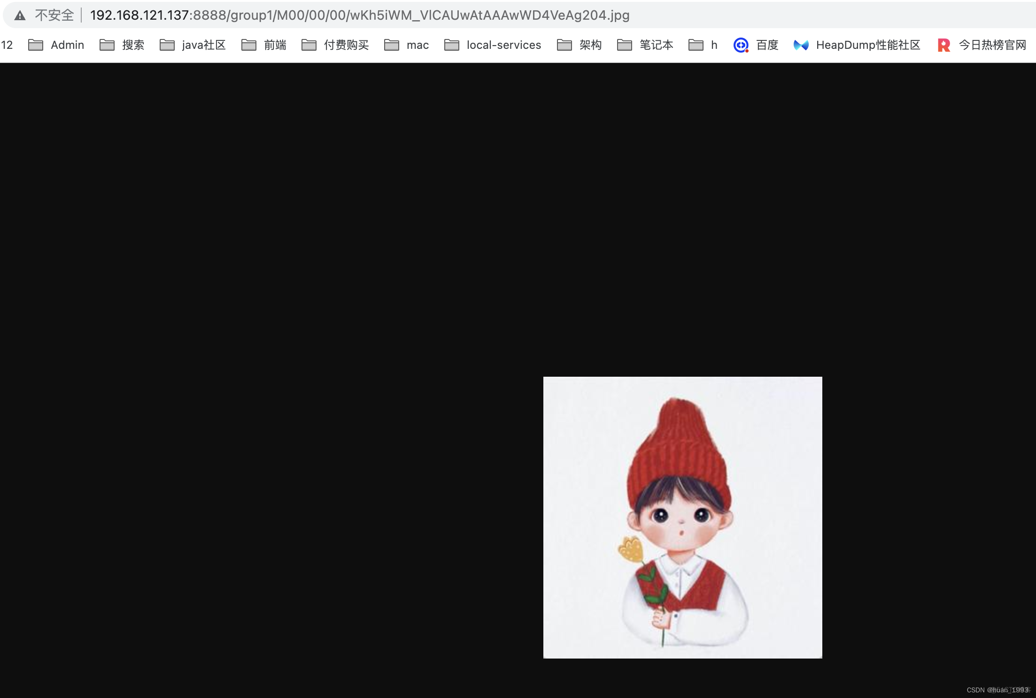Screen dimensions: 1036x698
Task: Open the 付费购买 bookmark folder
Action: click(x=335, y=45)
